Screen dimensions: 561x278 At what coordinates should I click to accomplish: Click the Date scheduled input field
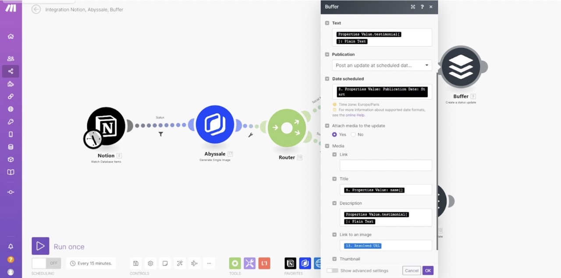[382, 91]
